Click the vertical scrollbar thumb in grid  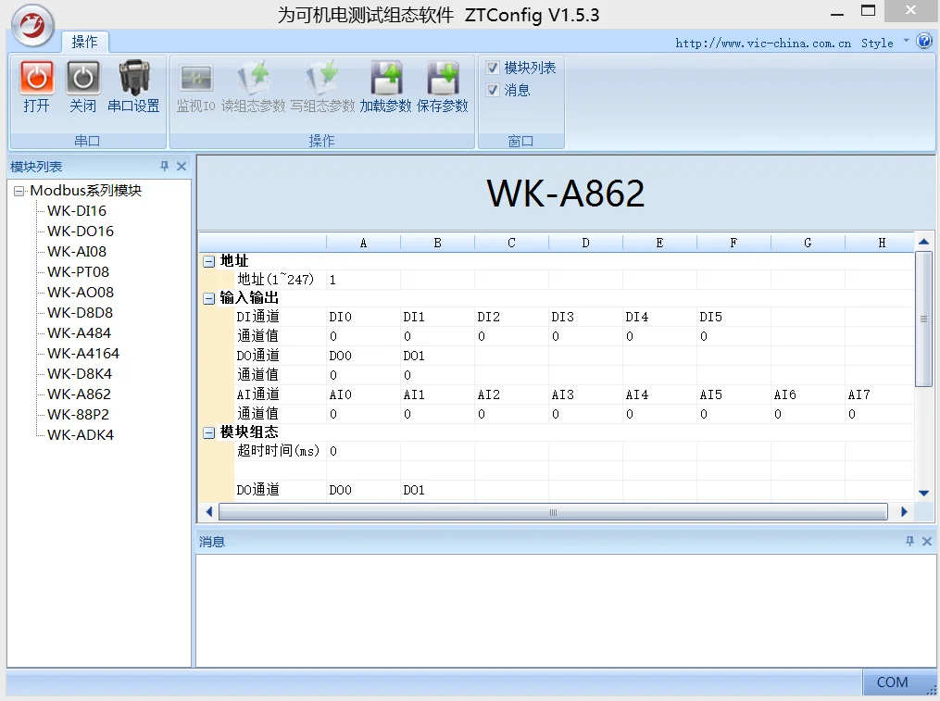coord(924,319)
